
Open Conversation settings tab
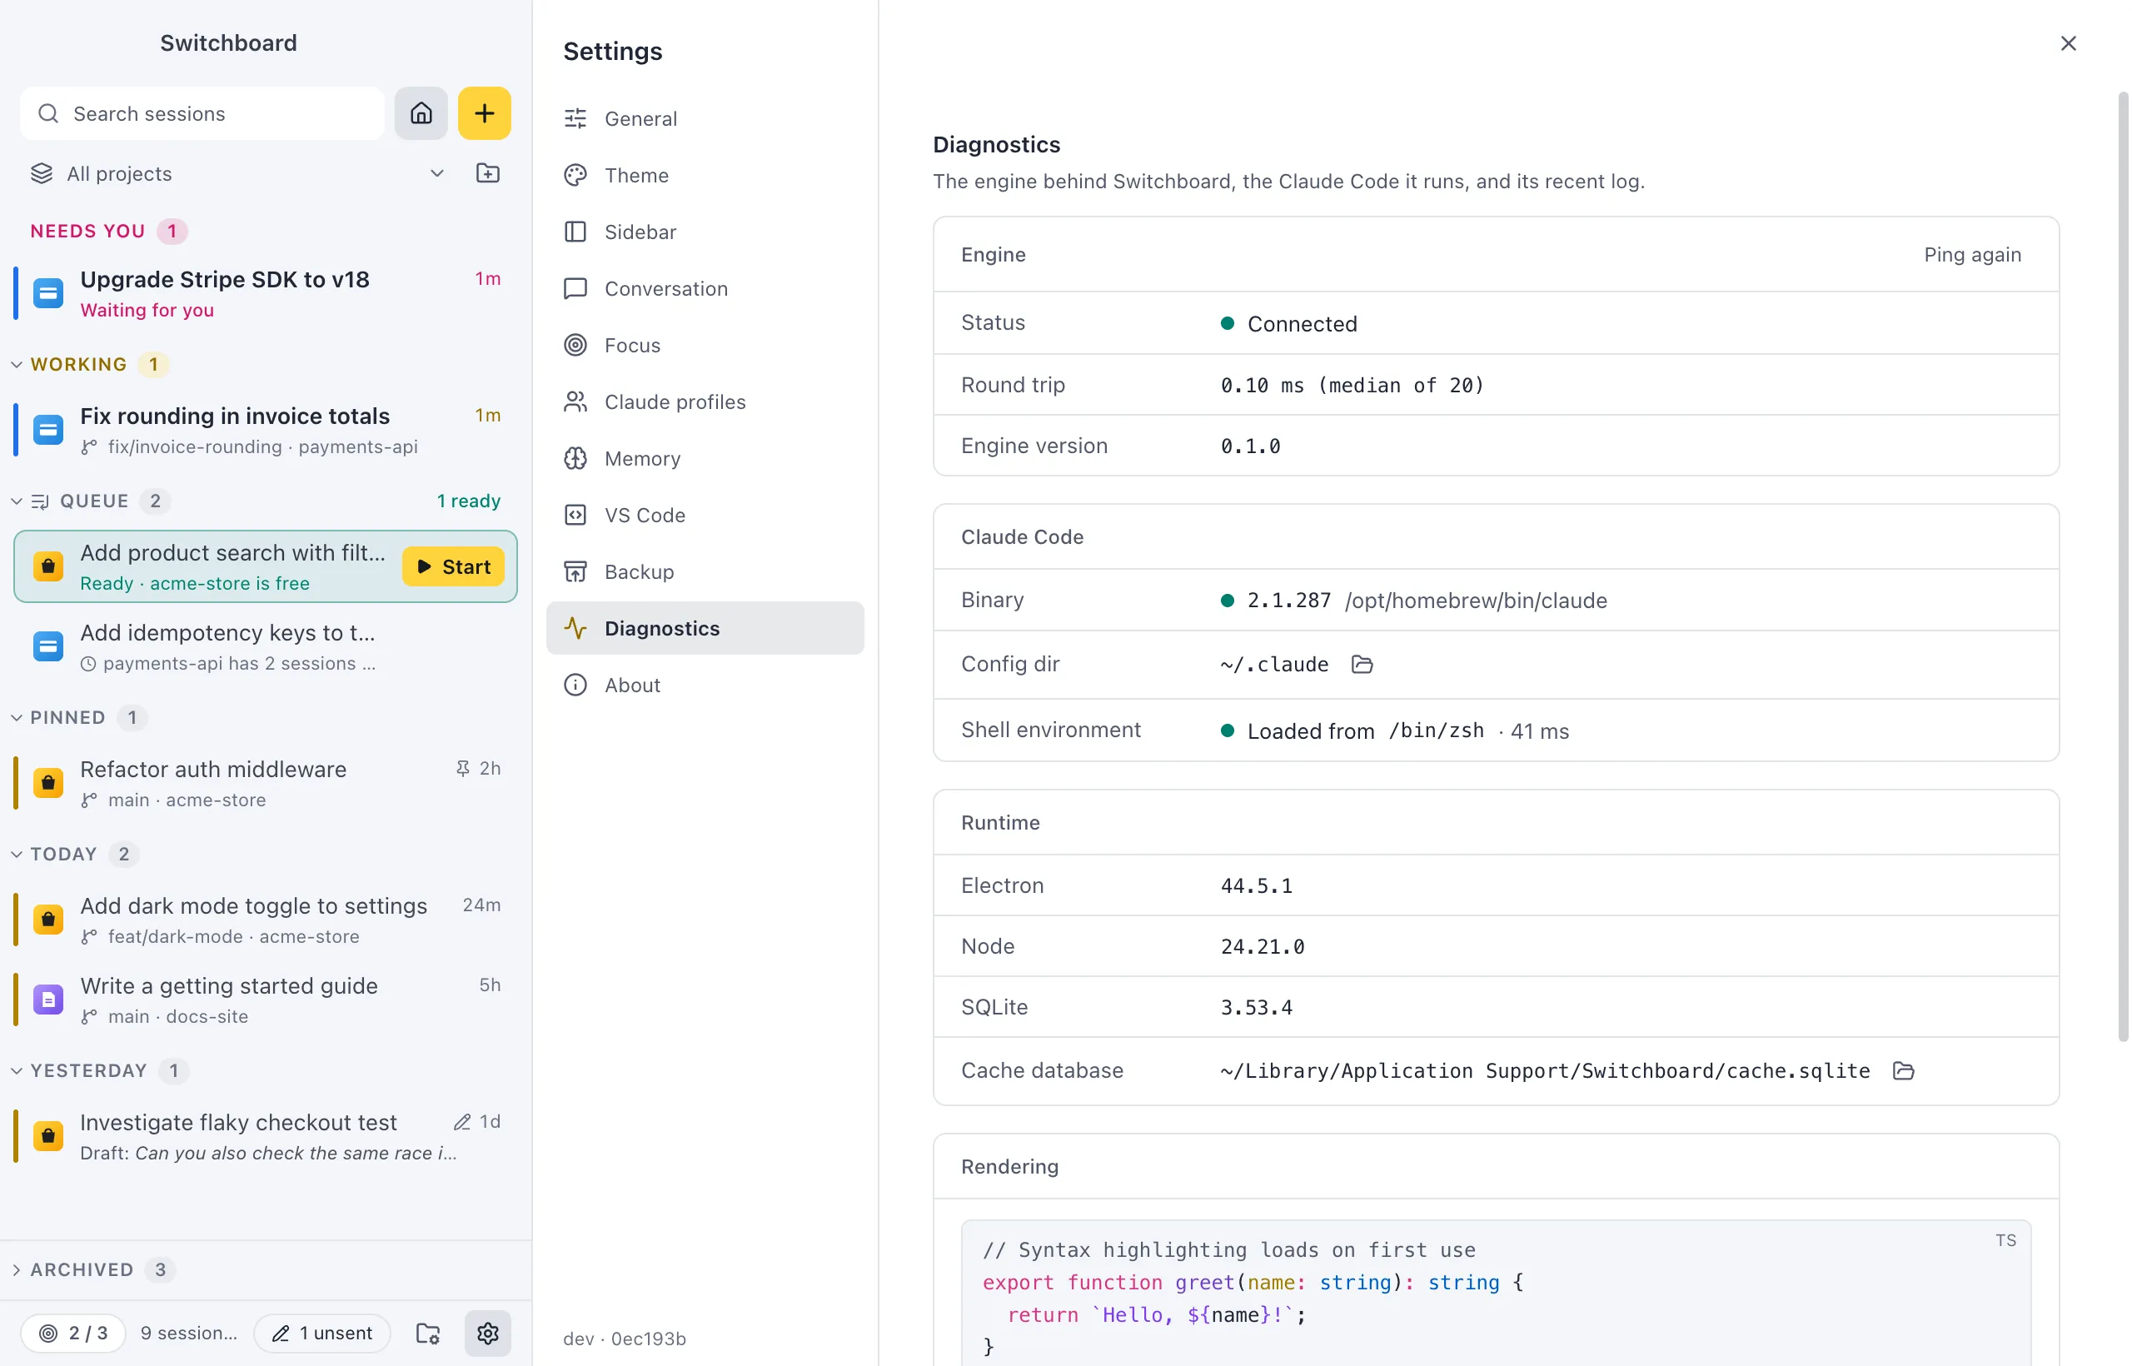click(705, 288)
